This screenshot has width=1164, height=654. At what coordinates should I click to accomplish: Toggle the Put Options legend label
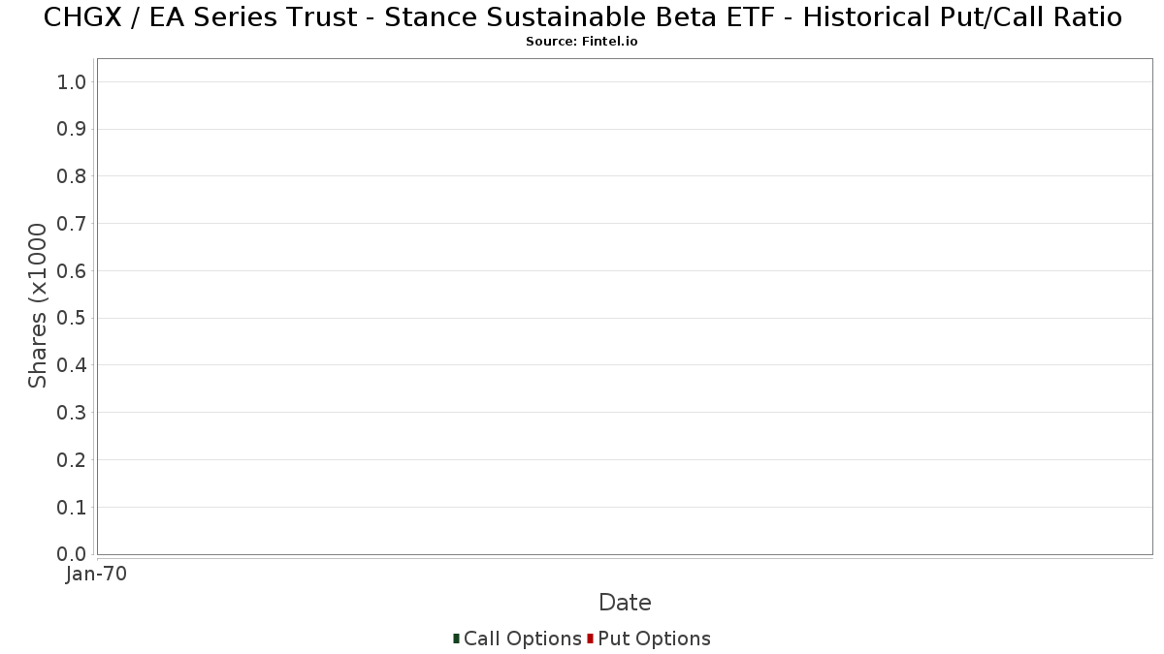(655, 638)
